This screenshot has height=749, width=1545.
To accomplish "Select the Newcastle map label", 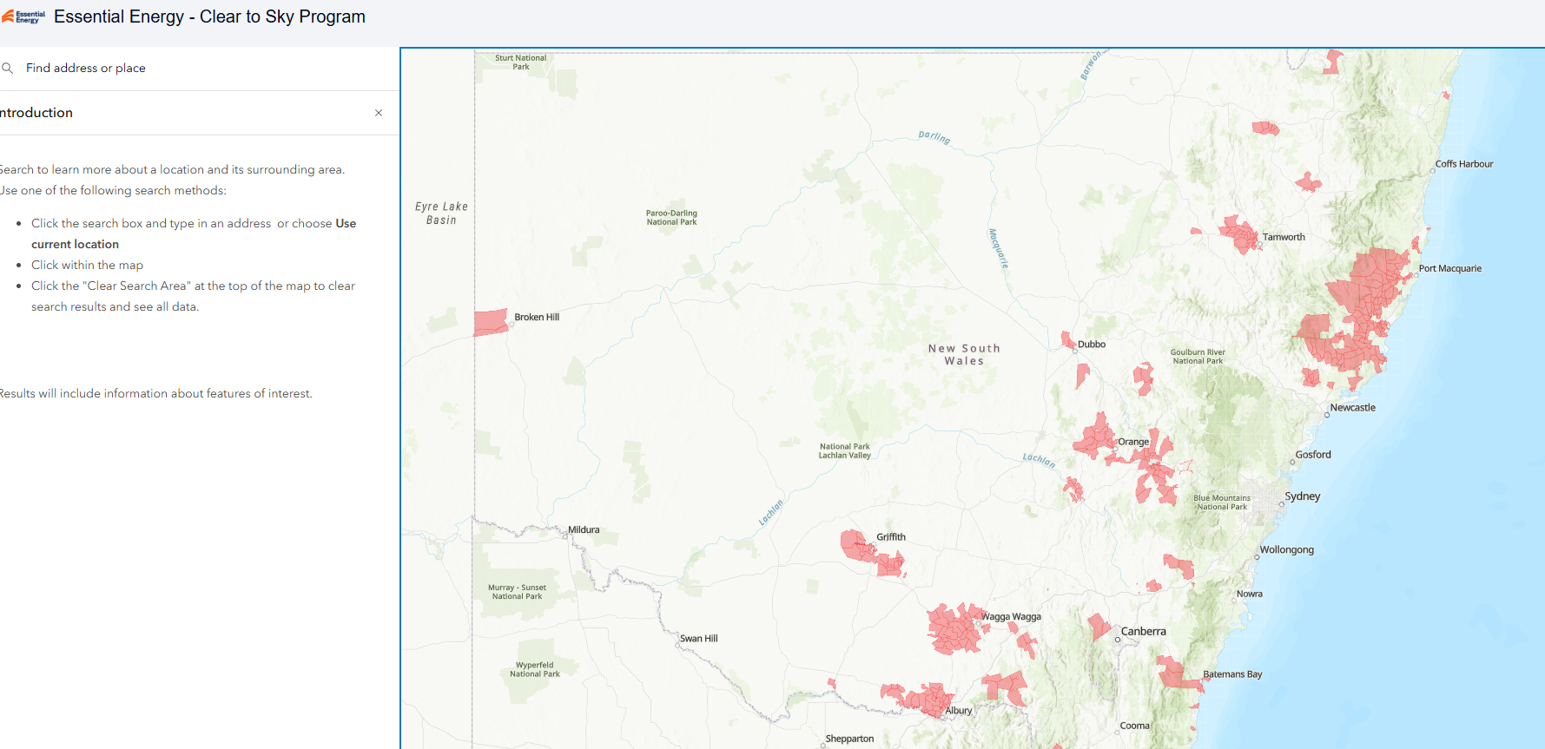I will [1353, 408].
